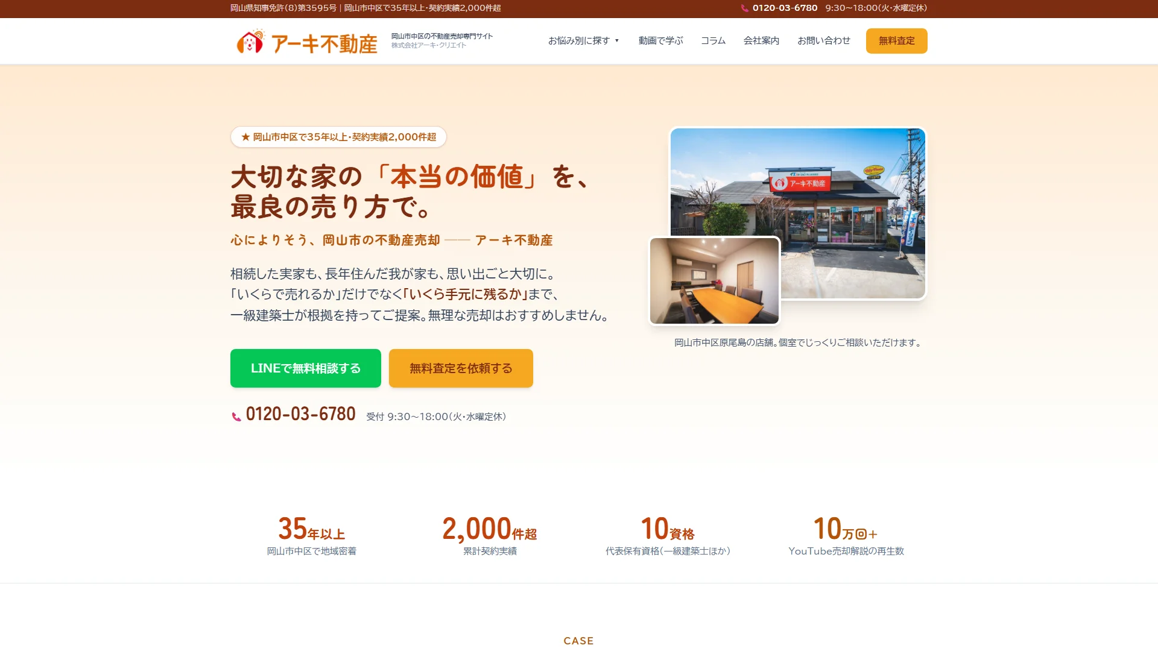
Task: Click the large 0120-03-6780 phone number
Action: [x=300, y=414]
